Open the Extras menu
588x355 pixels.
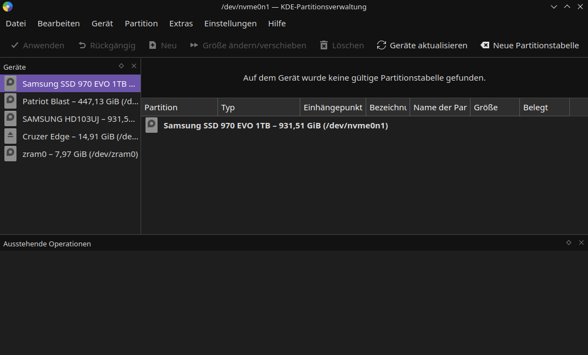181,23
